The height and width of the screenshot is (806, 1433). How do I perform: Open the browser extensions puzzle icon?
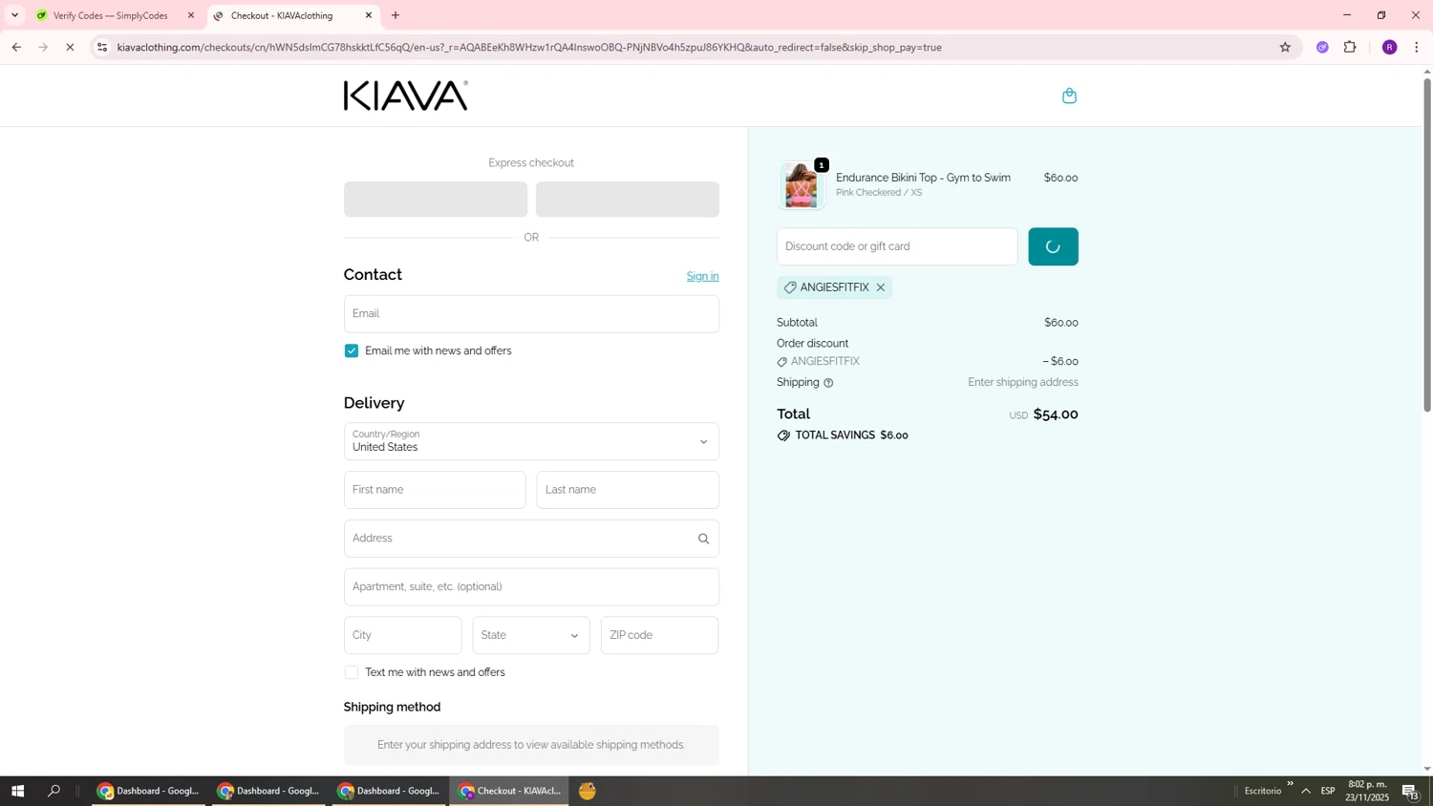coord(1350,47)
